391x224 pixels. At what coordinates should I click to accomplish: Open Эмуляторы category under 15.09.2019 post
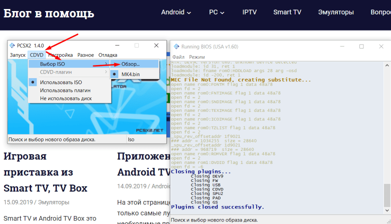point(54,202)
